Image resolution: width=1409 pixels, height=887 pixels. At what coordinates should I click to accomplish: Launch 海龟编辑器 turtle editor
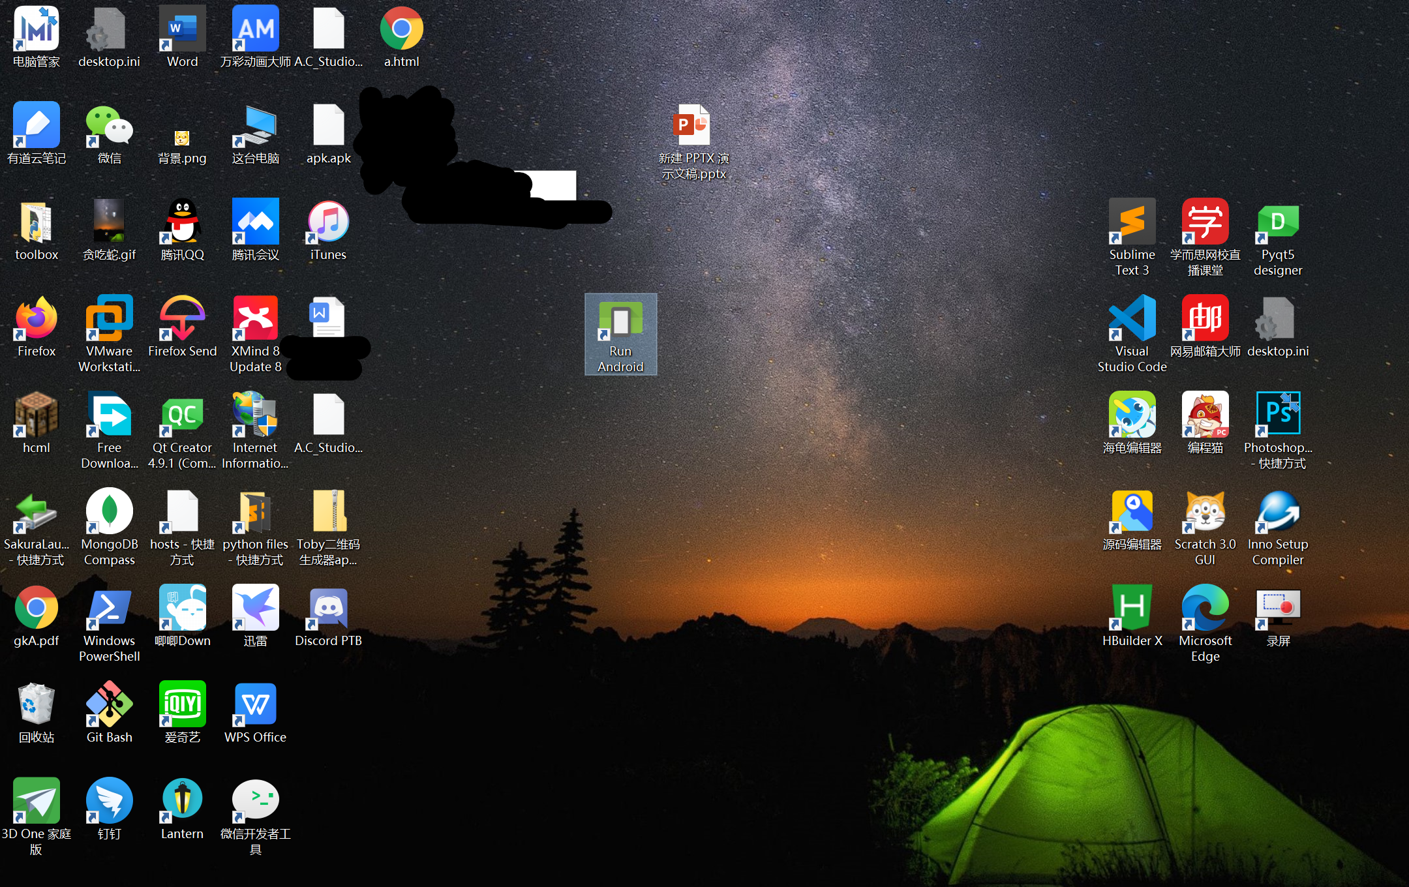click(x=1132, y=423)
